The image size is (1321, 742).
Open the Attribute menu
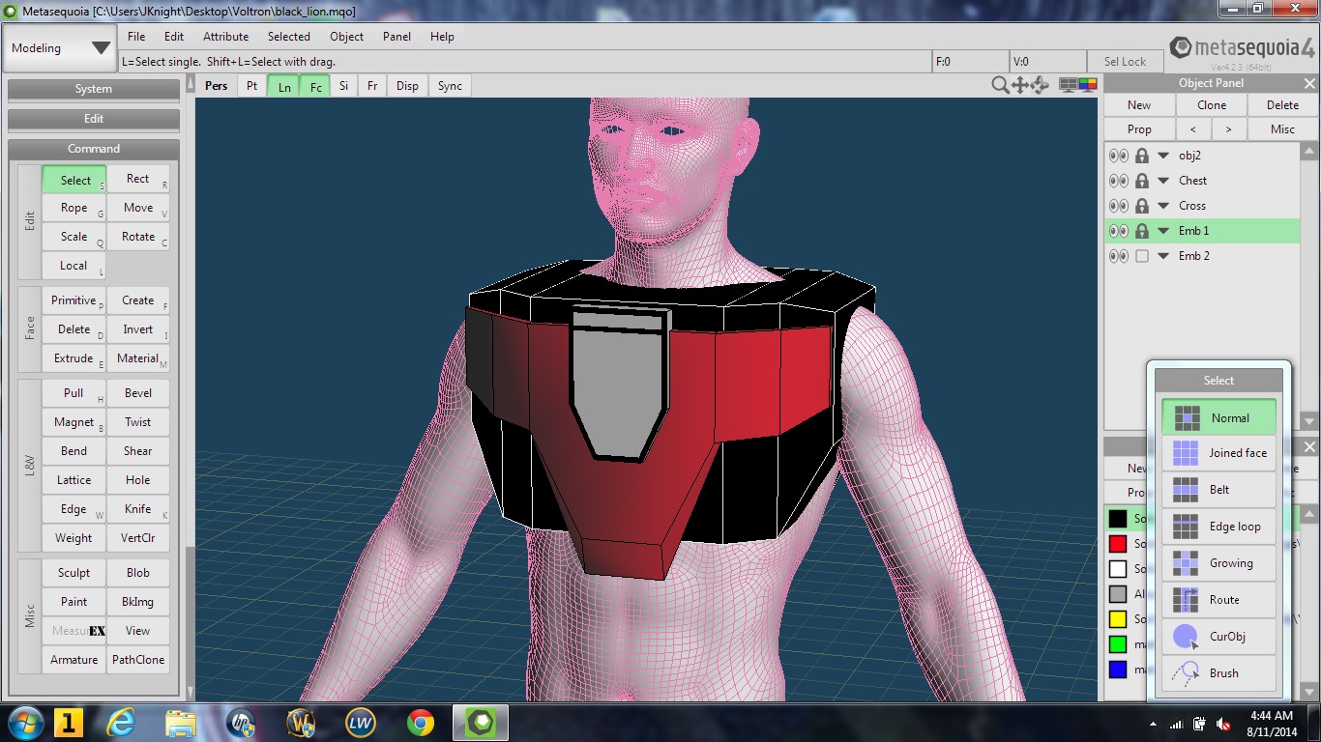225,37
